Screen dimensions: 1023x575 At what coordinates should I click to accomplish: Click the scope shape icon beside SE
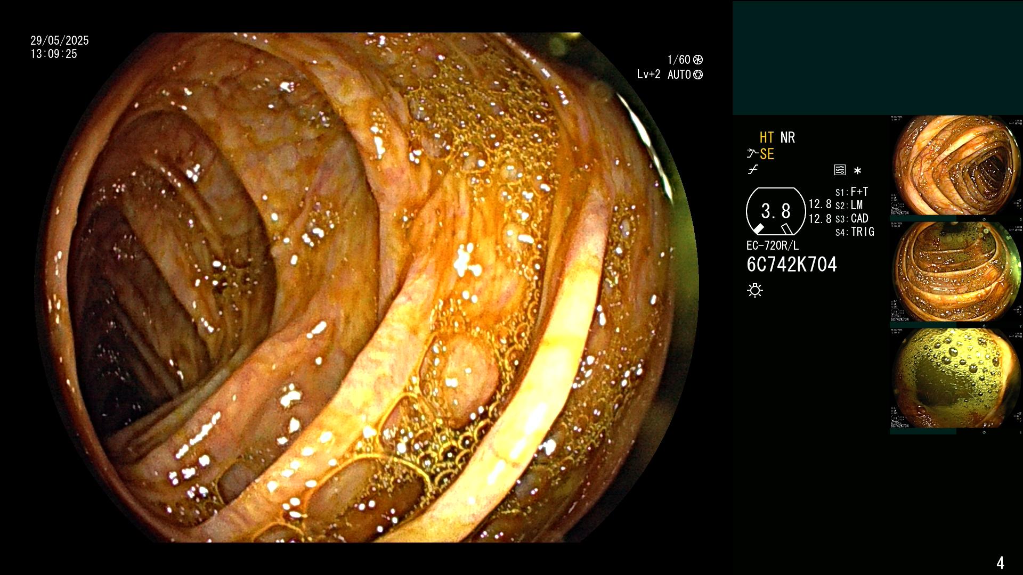pos(752,154)
